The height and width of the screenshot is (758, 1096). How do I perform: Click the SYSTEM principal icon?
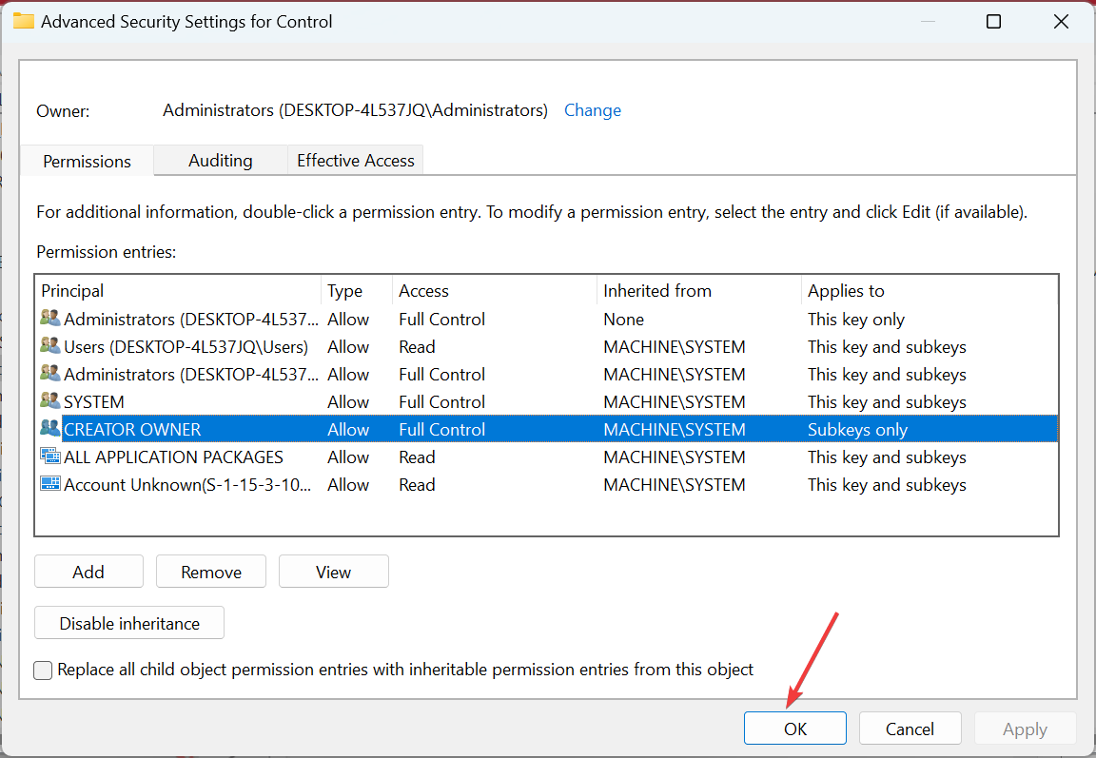[50, 401]
